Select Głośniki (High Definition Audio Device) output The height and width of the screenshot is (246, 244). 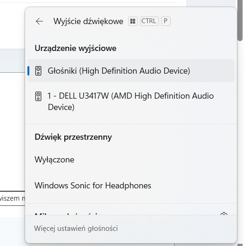(131, 70)
